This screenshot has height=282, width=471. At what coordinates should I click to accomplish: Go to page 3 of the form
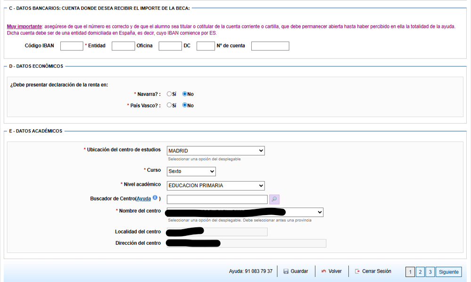(x=430, y=272)
